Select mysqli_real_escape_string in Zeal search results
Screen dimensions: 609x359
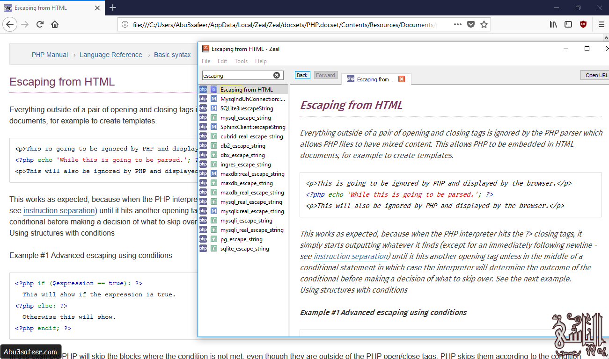point(252,230)
